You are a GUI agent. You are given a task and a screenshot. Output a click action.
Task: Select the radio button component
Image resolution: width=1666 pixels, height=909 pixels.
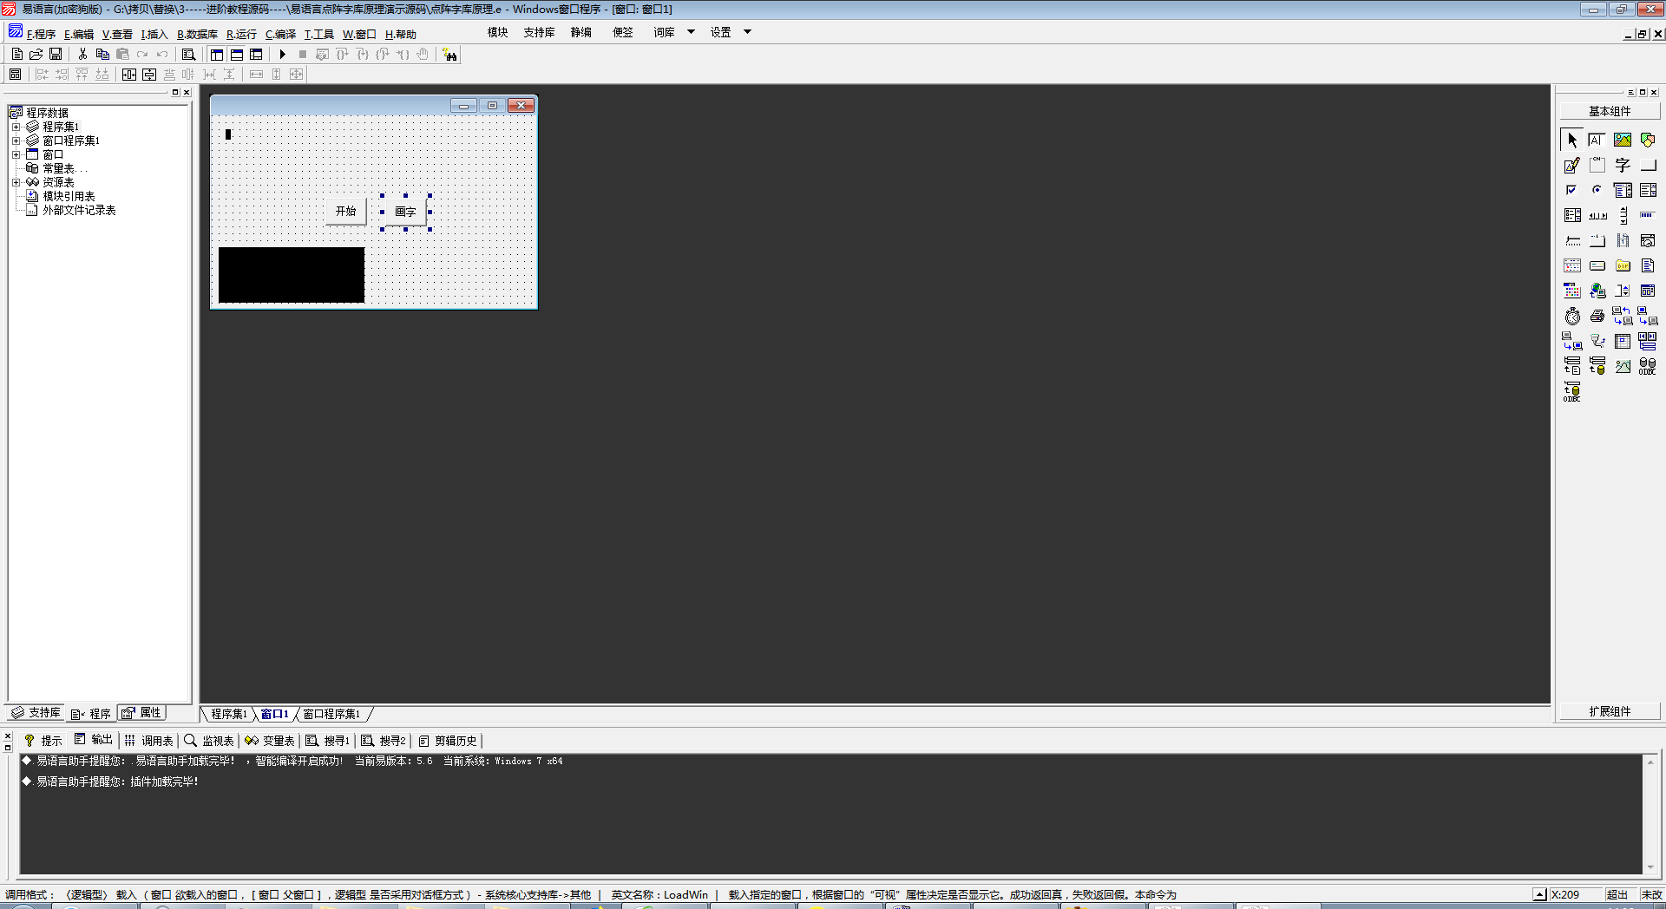click(x=1597, y=190)
